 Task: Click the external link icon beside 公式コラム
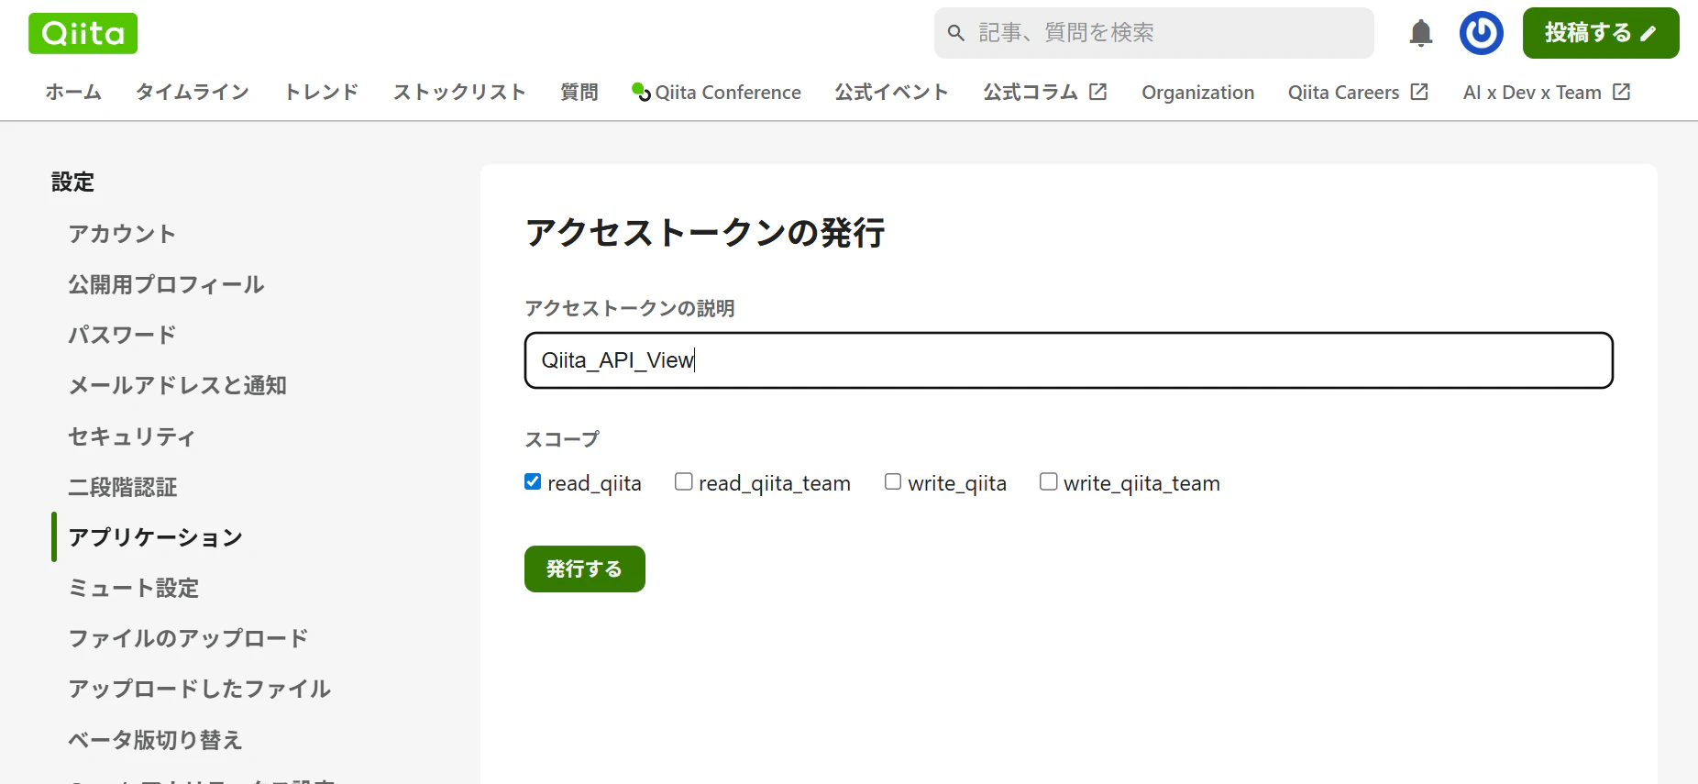tap(1098, 92)
